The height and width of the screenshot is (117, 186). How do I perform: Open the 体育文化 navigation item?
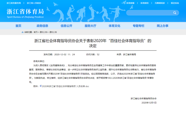tap(114, 26)
